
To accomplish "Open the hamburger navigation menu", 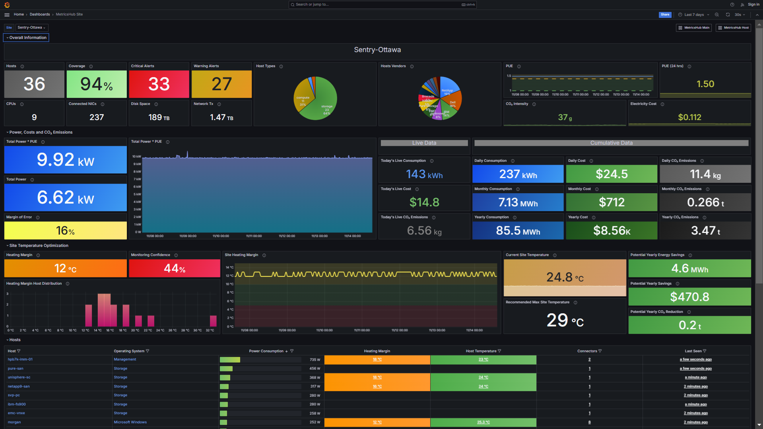I will tap(7, 15).
